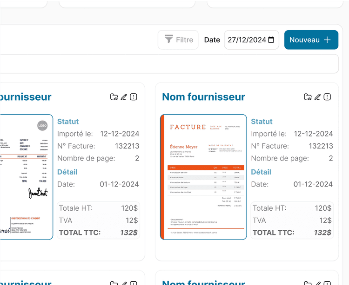Click the Filtre funnel icon
This screenshot has height=285, width=349.
(x=169, y=39)
